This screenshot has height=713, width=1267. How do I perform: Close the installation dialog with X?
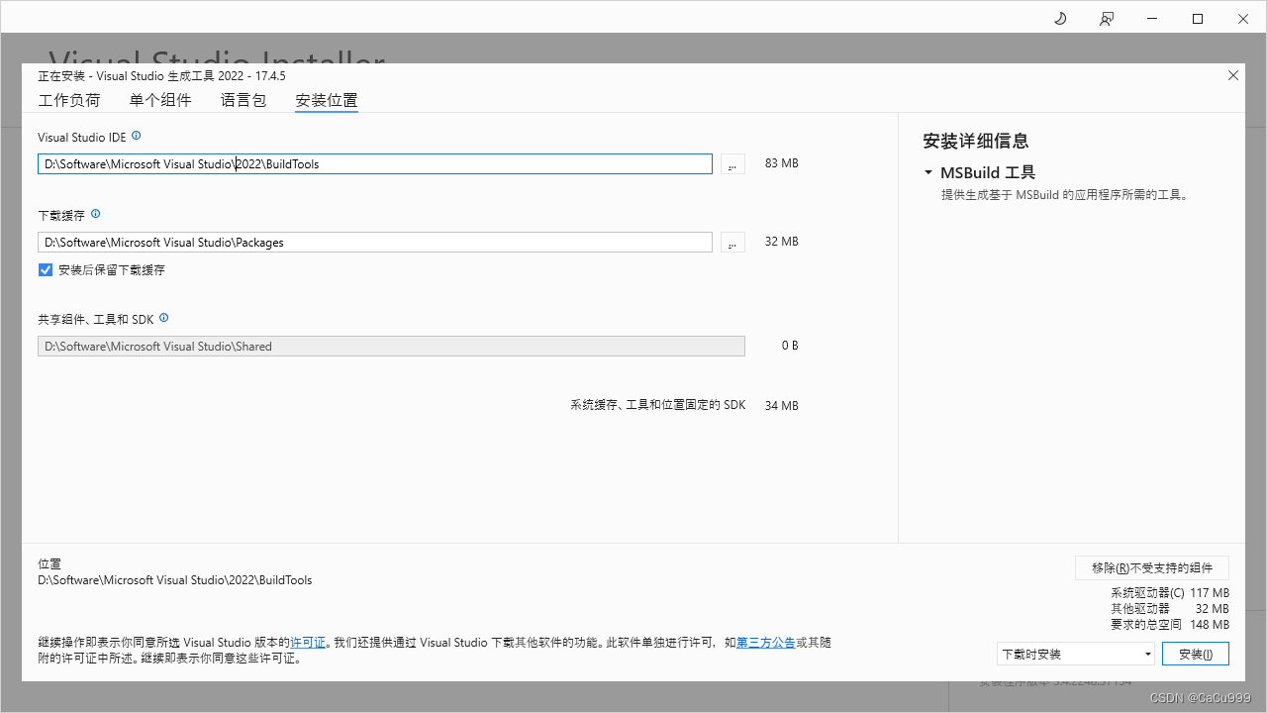coord(1233,75)
